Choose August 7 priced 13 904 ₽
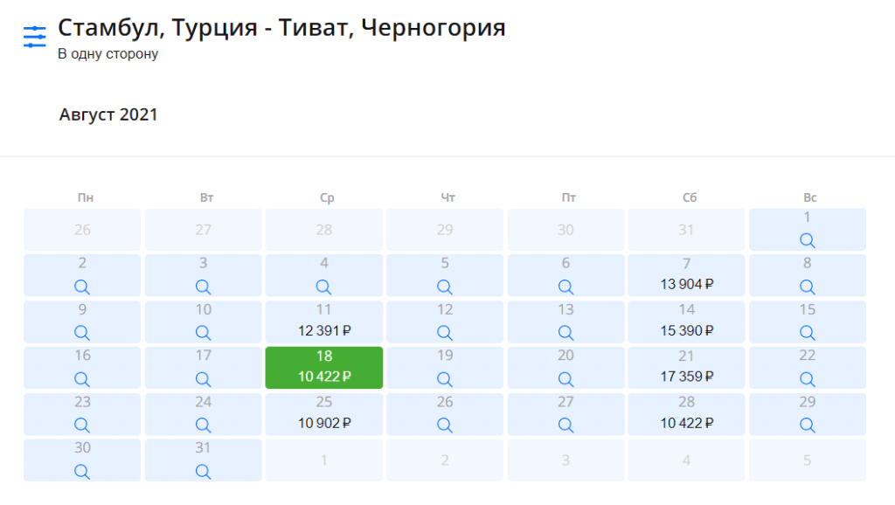The width and height of the screenshot is (895, 505). pos(686,274)
